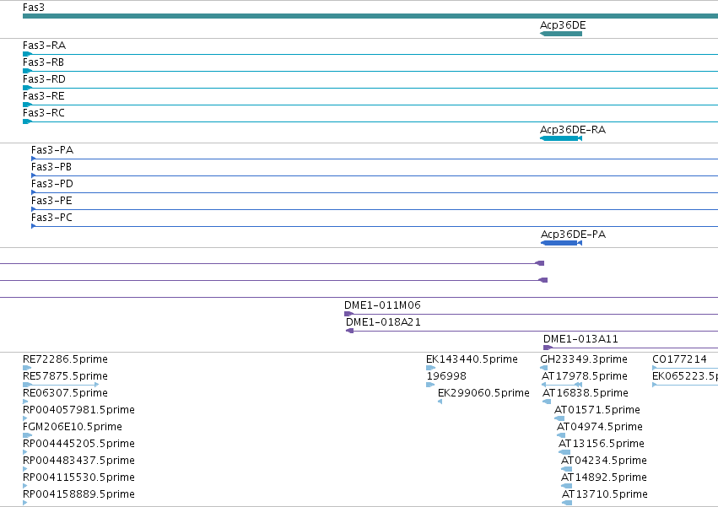Screen dimensions: 718x507
Task: Select EST AT01571.5prime
Action: tap(597, 410)
